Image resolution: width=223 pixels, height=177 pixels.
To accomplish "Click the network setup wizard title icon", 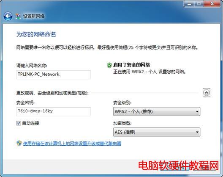I will 18,16.
